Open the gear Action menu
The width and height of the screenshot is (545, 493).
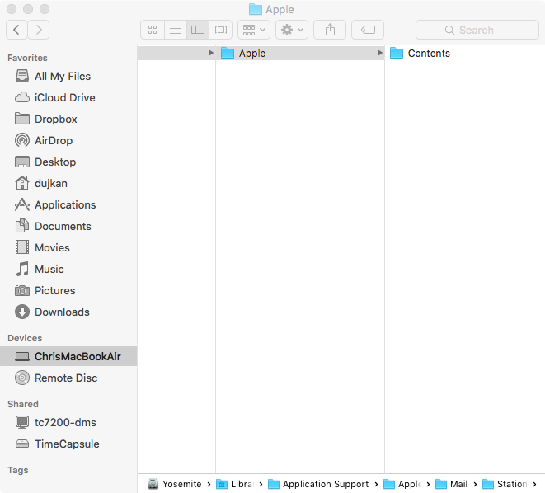click(292, 30)
